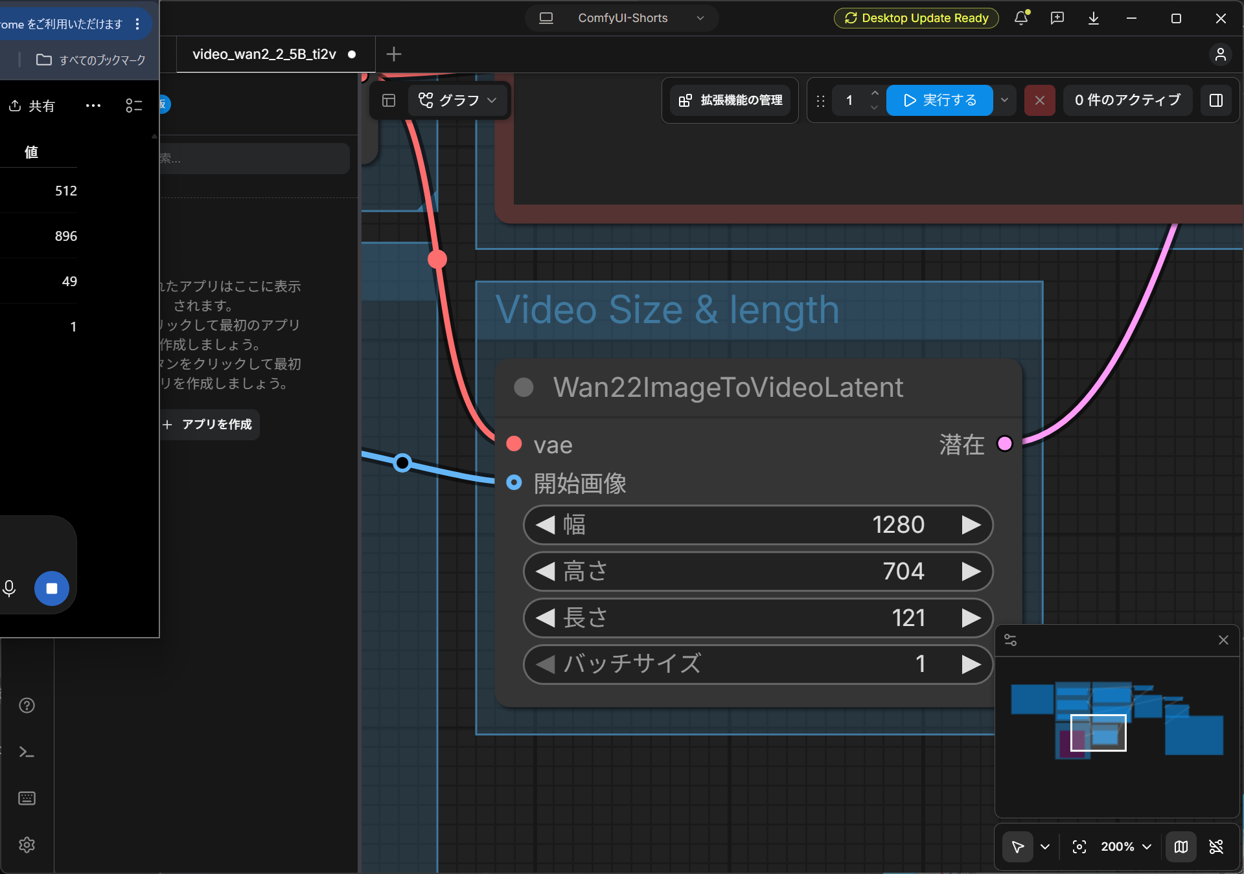Open the keyboard shortcuts icon
The height and width of the screenshot is (874, 1244).
pos(27,798)
